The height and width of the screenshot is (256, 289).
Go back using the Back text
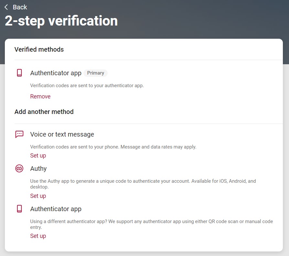click(x=20, y=7)
